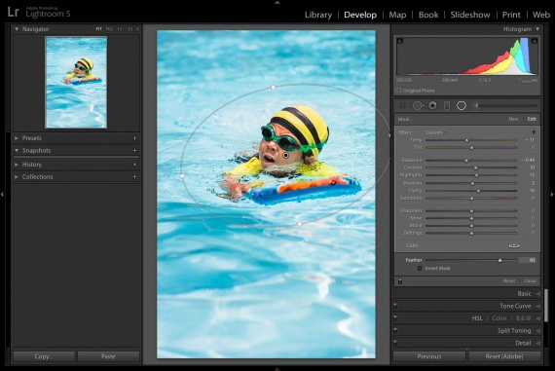Screen dimensions: 555x371
Task: Click the Navigator preview thumbnail
Action: [x=76, y=82]
